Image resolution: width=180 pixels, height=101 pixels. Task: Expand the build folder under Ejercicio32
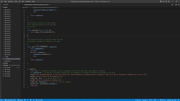11,57
